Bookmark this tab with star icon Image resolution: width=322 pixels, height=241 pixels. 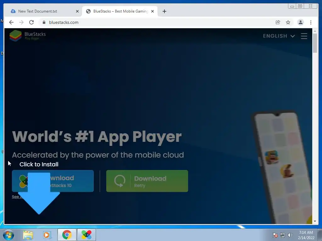[x=288, y=22]
